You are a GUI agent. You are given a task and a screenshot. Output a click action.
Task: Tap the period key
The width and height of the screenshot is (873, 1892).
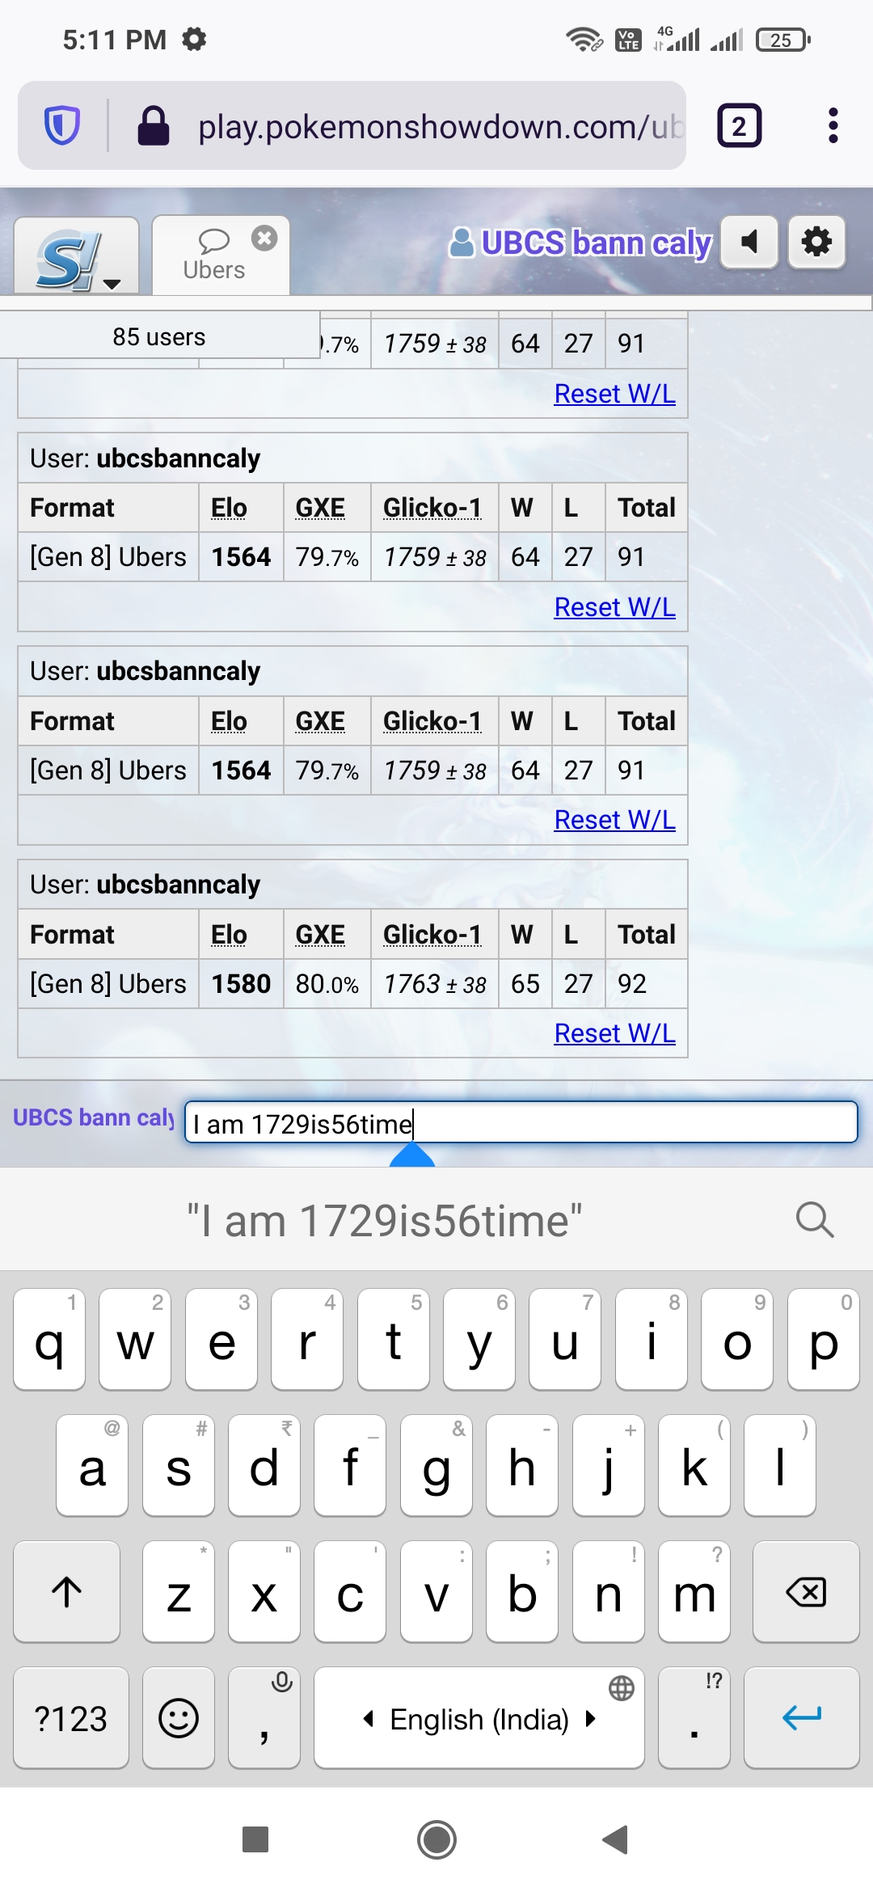pos(694,1717)
